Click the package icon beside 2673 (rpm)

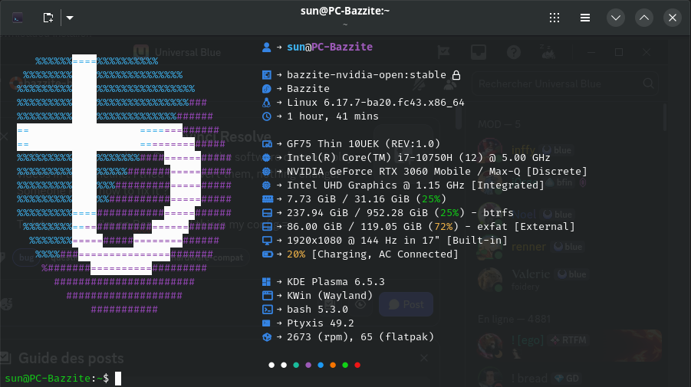pyautogui.click(x=267, y=337)
